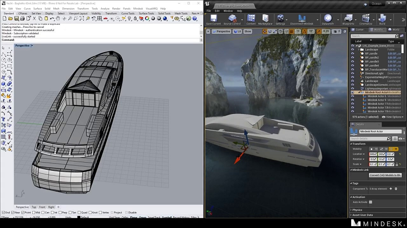Open the Marketplace from Unreal toolbar

pos(265,19)
